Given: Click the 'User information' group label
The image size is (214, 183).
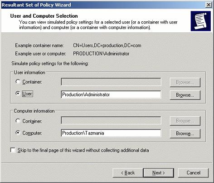Looking at the screenshot, I should point(29,72).
